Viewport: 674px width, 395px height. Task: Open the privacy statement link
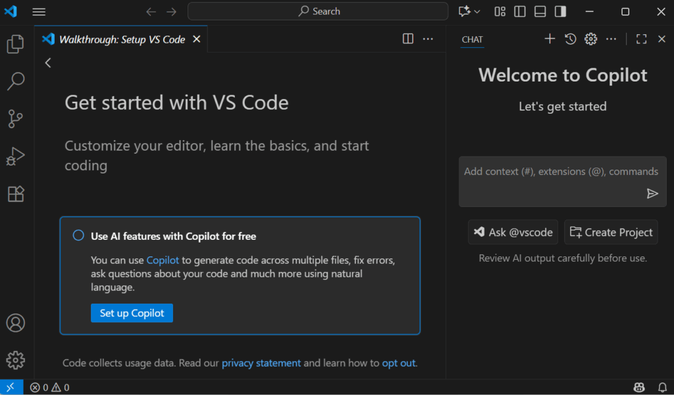[261, 363]
